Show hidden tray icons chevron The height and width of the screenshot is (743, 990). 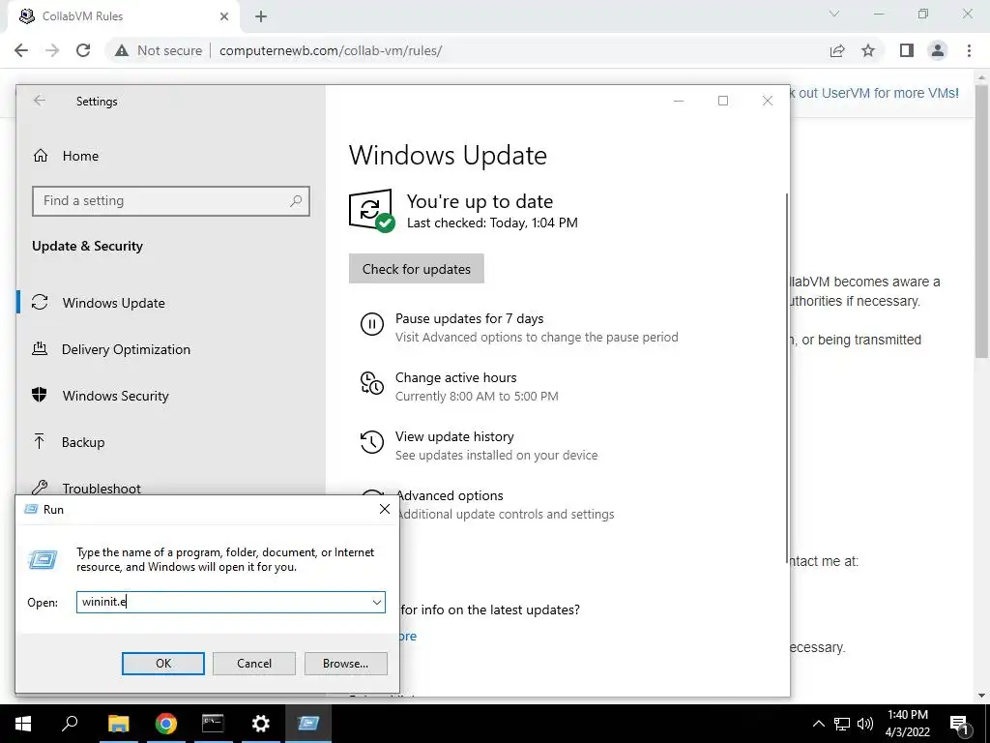pos(818,724)
